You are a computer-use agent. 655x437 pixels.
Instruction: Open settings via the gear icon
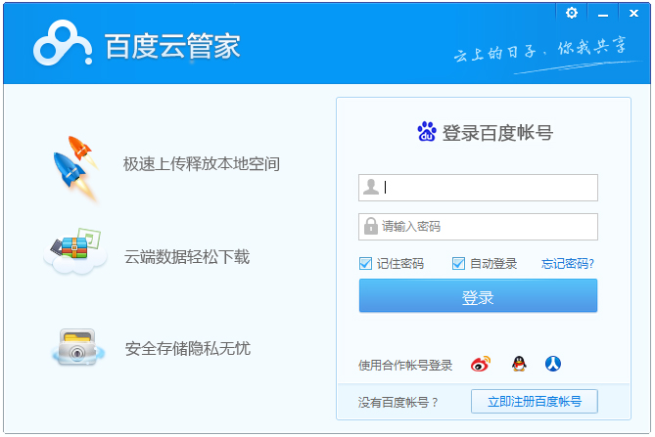click(572, 13)
